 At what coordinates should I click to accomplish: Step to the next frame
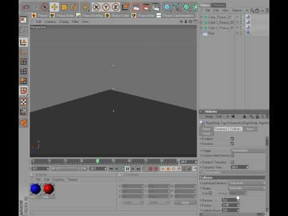click(x=133, y=169)
